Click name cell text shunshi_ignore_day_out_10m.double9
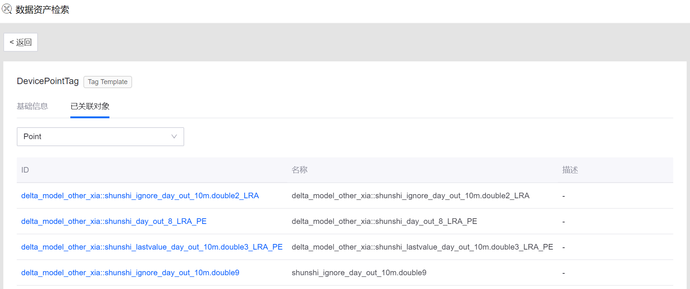The width and height of the screenshot is (690, 289). 359,273
